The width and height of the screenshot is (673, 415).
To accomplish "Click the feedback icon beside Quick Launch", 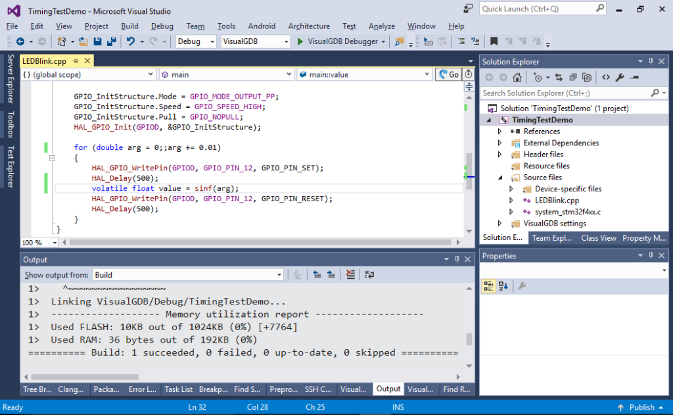I will [x=468, y=8].
